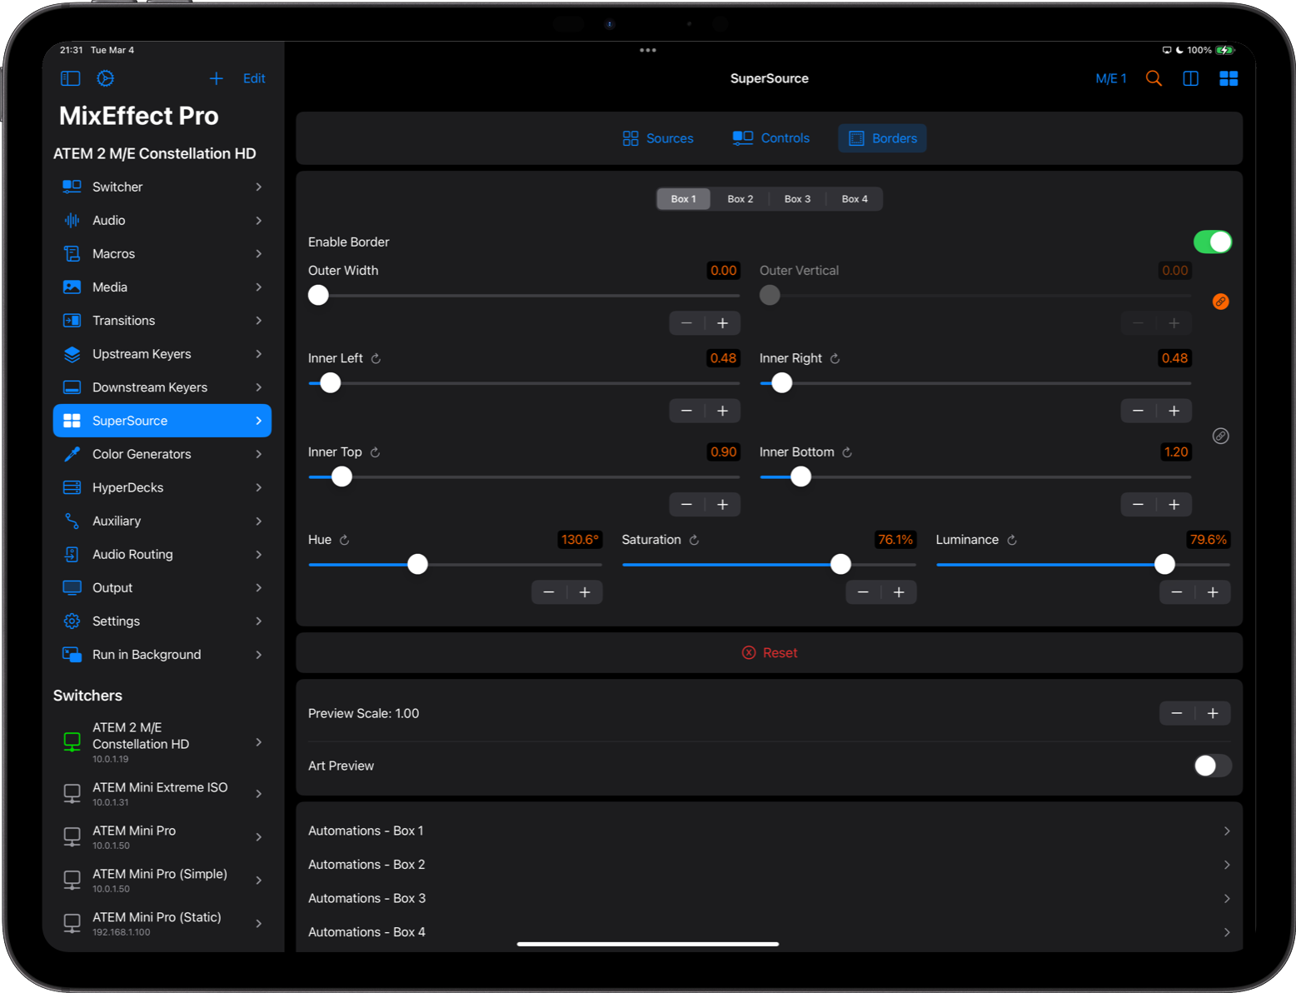Viewport: 1296px width, 993px height.
Task: Turn on Art Preview switch
Action: [x=1212, y=766]
